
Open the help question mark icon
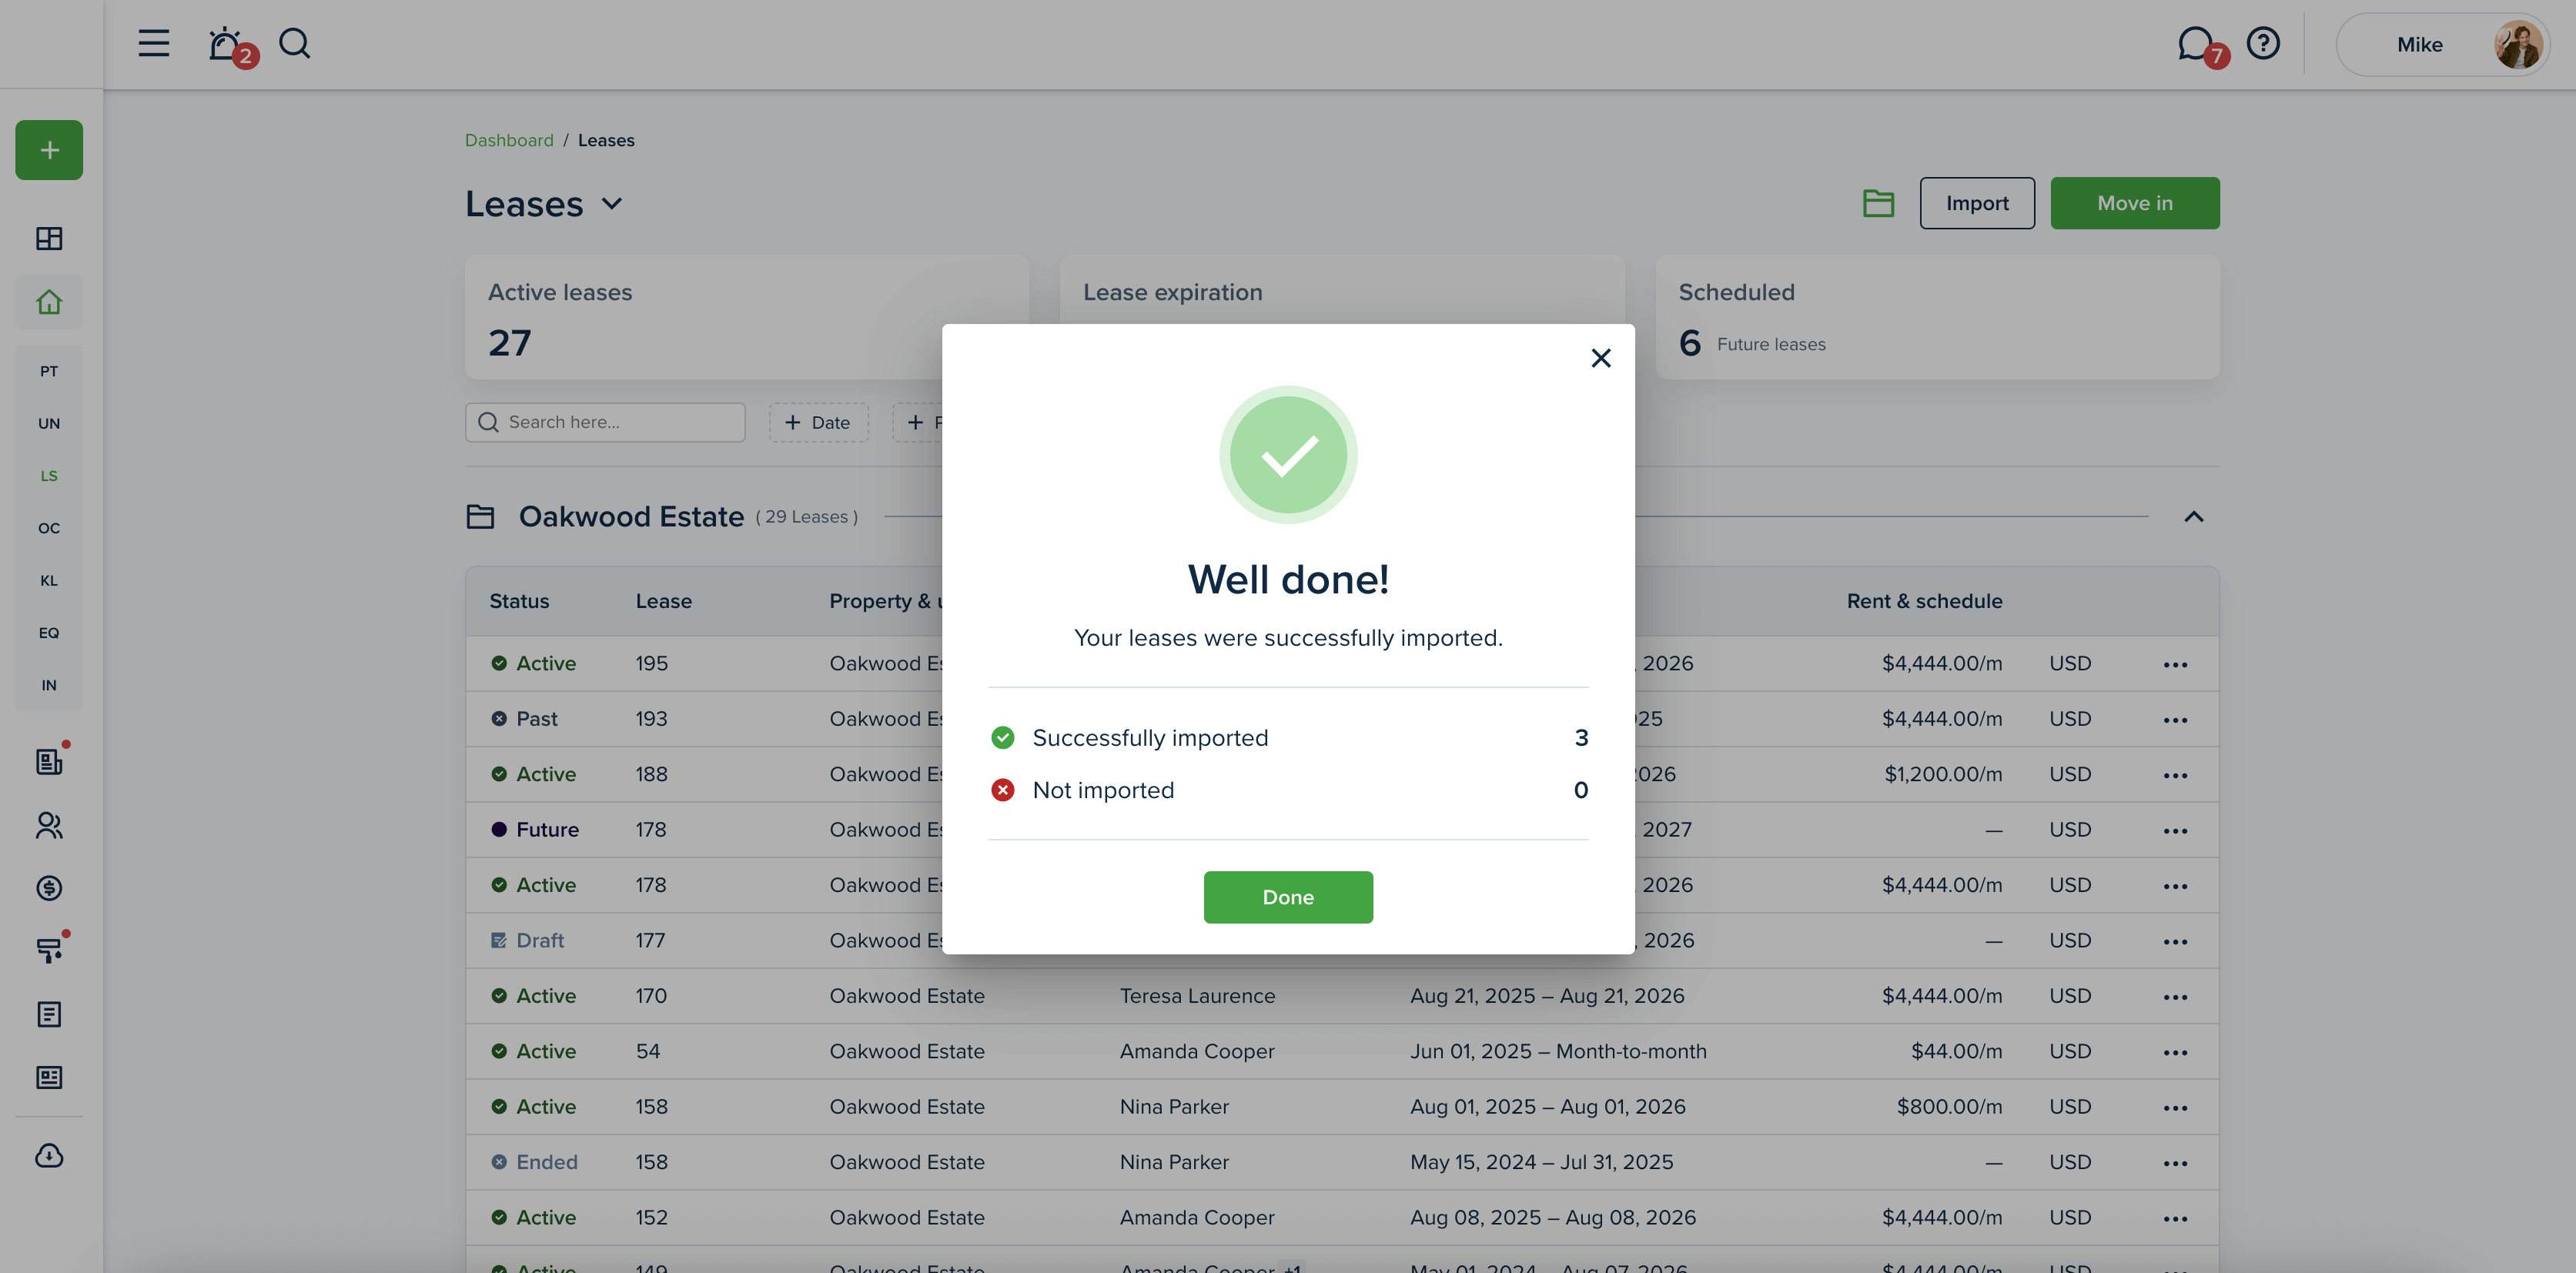click(2263, 44)
